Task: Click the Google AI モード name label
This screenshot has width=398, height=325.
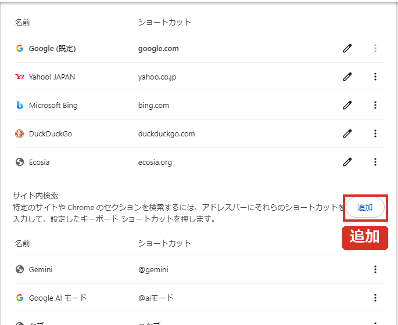Action: coord(58,298)
